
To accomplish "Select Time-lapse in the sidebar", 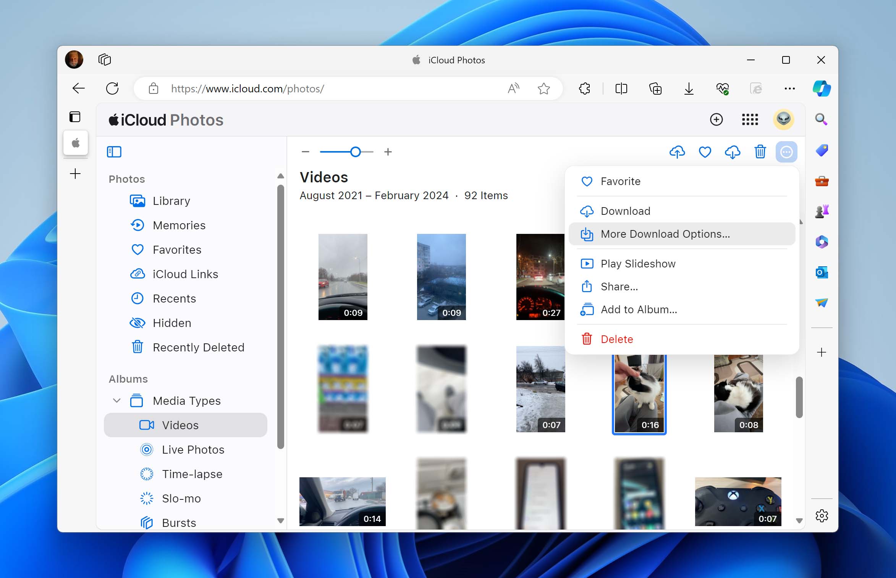I will point(185,474).
